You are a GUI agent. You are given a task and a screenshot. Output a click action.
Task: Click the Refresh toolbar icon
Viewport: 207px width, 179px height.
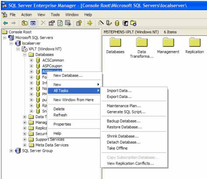[x=60, y=23]
